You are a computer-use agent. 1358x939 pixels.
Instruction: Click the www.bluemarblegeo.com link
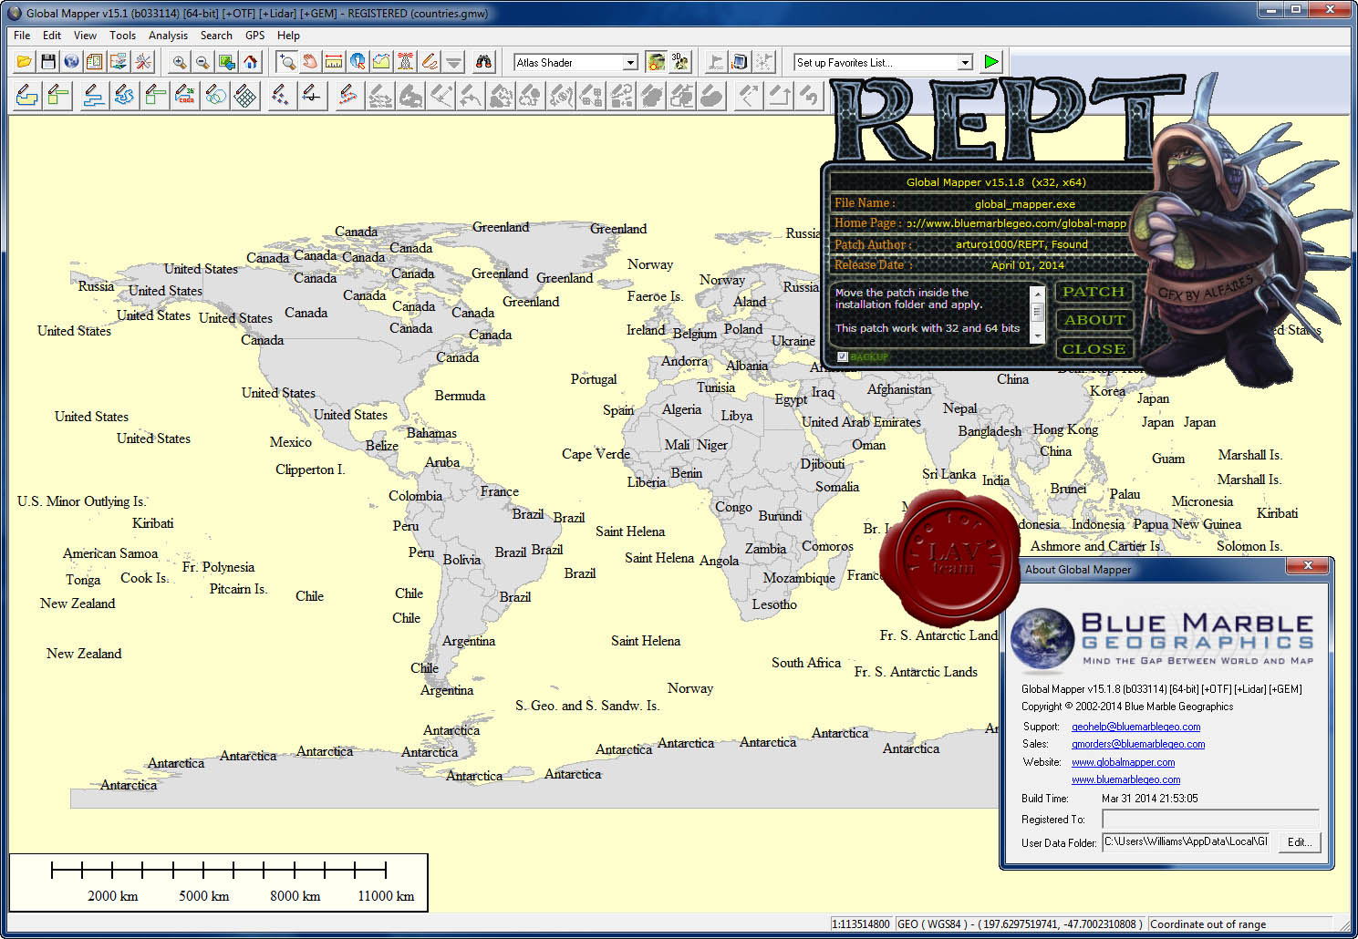(x=1125, y=779)
